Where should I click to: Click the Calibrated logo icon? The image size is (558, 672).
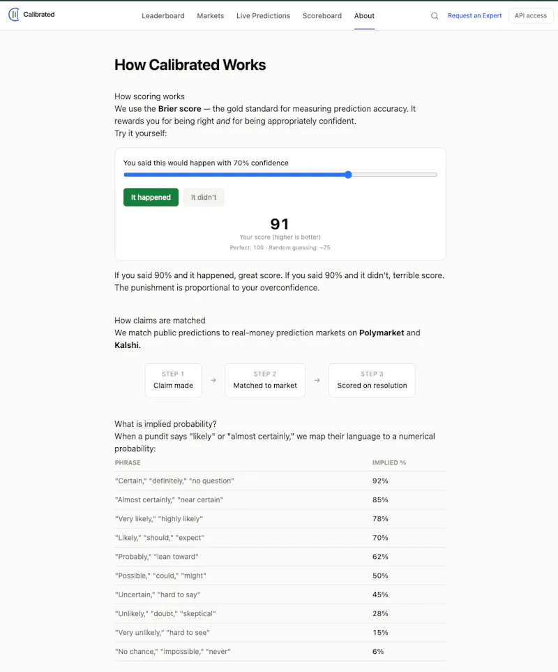click(14, 15)
